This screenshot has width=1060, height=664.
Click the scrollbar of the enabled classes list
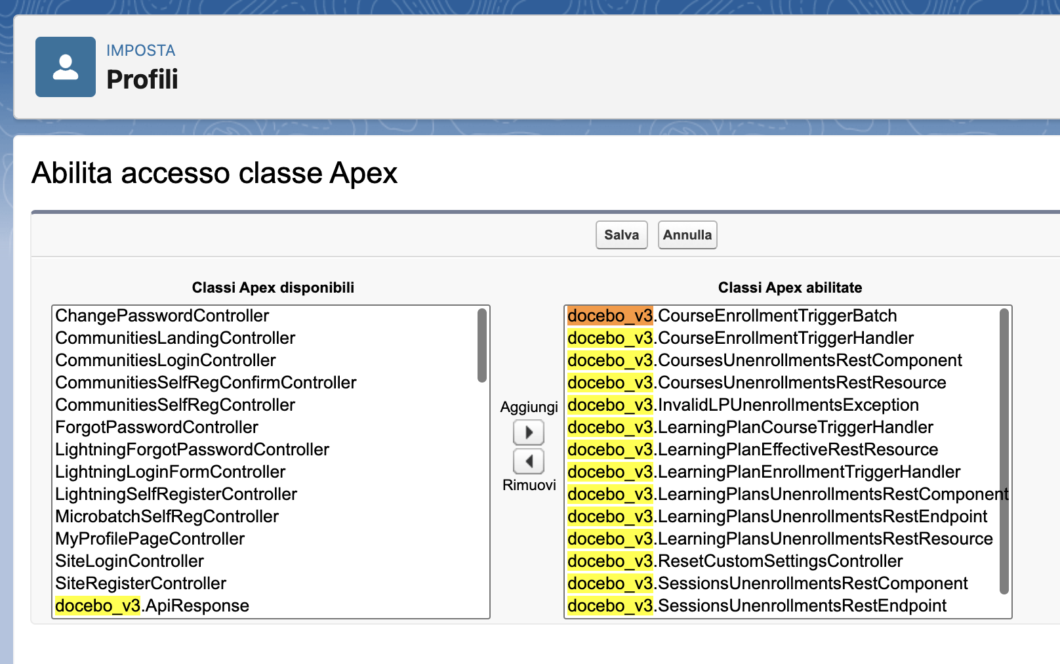click(x=1004, y=451)
